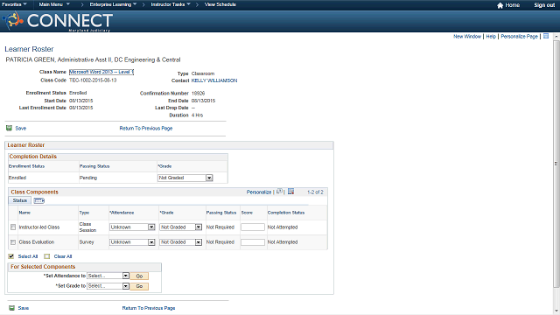Check the Instructor-led Class row checkbox

[13, 227]
